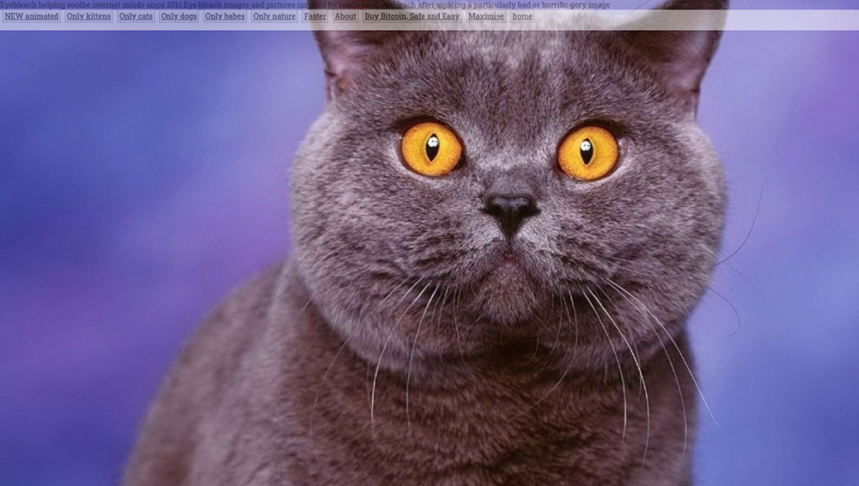Click the cat's mouth
The image size is (859, 486).
510,258
